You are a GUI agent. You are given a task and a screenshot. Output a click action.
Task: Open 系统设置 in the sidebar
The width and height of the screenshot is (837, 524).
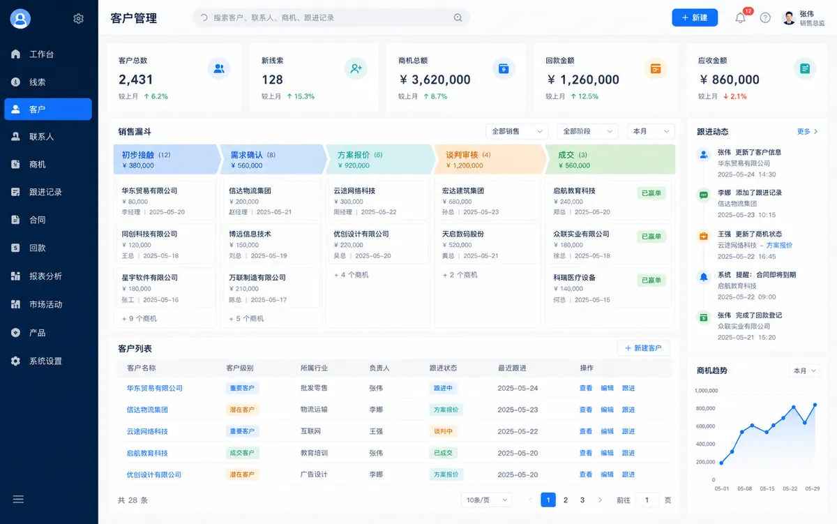[48, 361]
